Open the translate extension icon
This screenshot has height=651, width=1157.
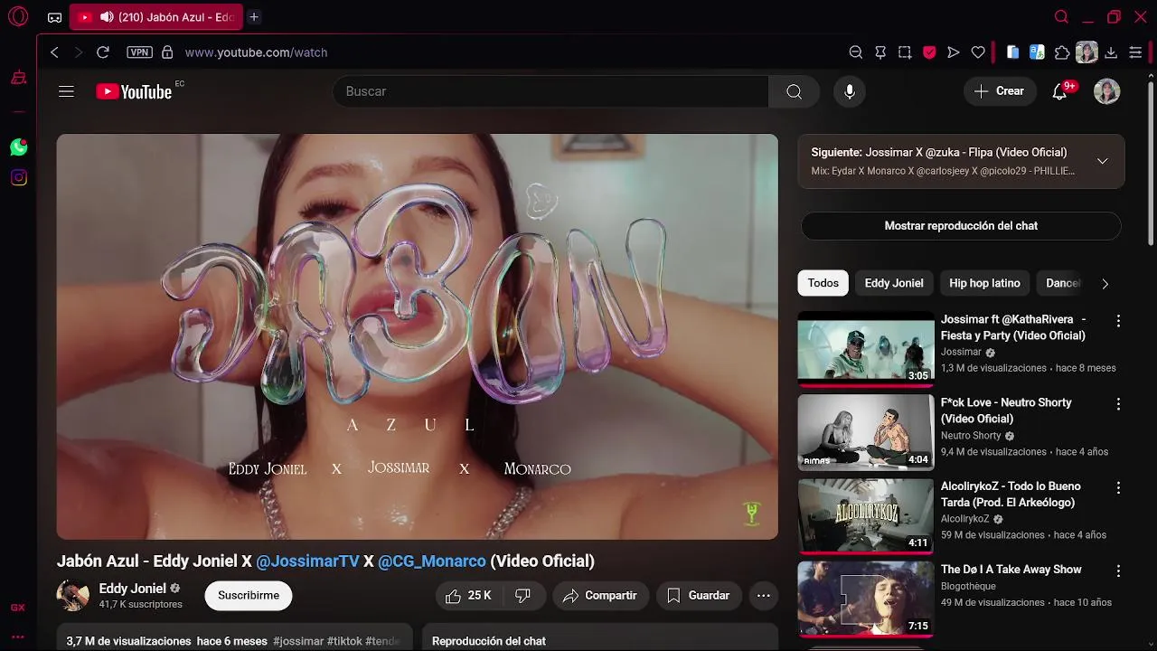pyautogui.click(x=1037, y=52)
